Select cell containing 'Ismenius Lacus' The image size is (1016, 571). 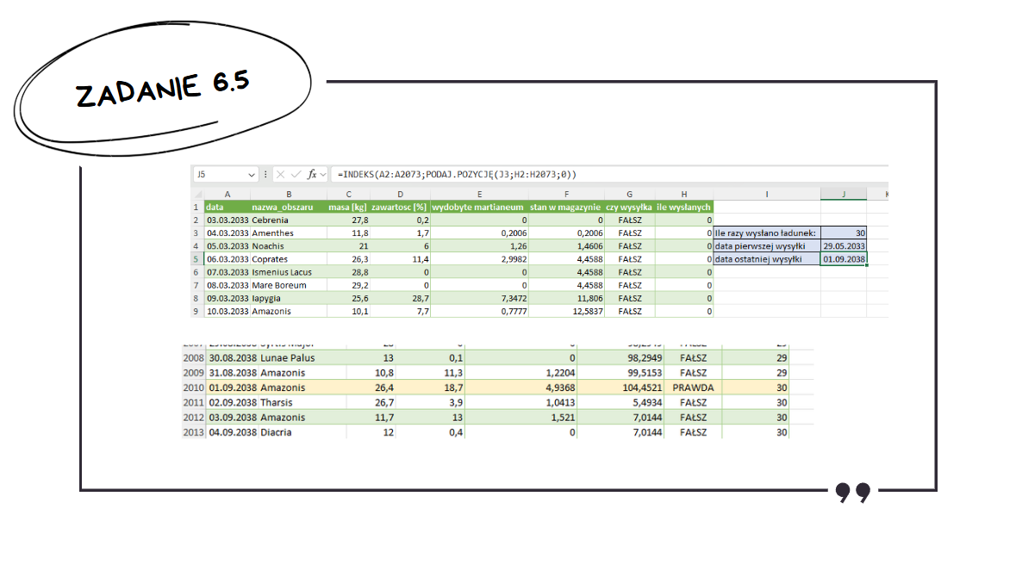289,272
